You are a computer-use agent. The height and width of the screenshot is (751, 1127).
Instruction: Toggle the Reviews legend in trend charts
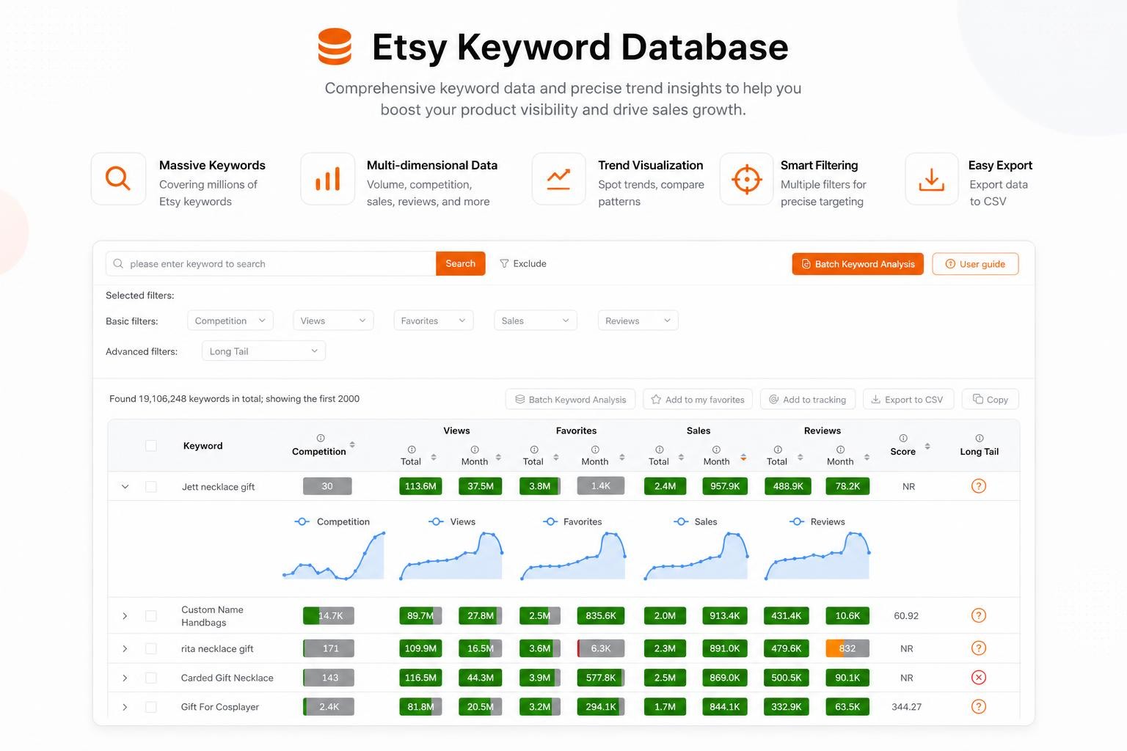coord(817,521)
